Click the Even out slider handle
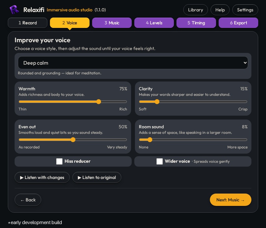The height and width of the screenshot is (228, 266). (x=73, y=140)
